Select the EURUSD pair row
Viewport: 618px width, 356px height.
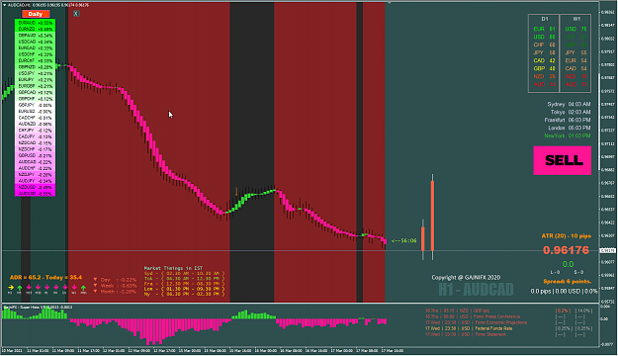point(35,112)
